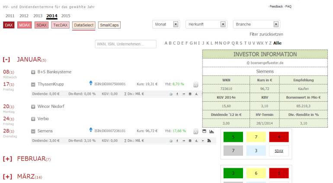Toggle the SmallCaps filter
333x183 pixels.
click(109, 25)
